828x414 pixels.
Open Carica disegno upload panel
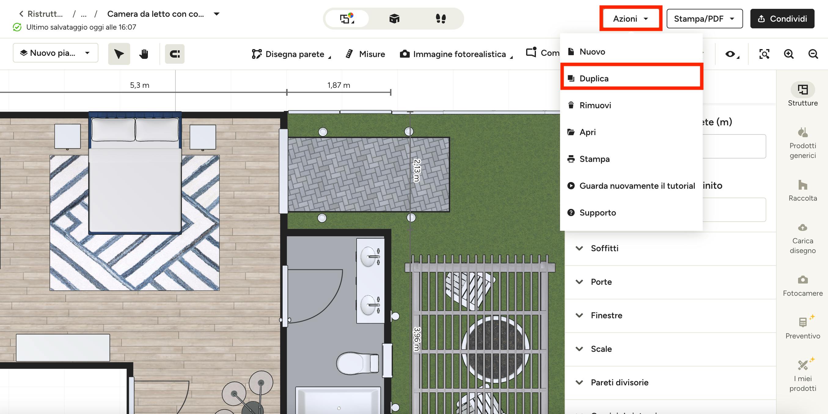[803, 239]
